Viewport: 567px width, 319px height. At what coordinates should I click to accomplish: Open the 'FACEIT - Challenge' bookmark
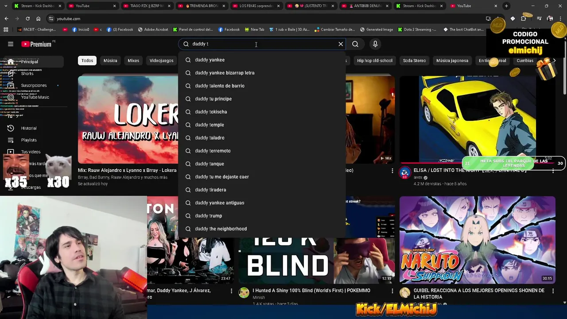(x=37, y=30)
